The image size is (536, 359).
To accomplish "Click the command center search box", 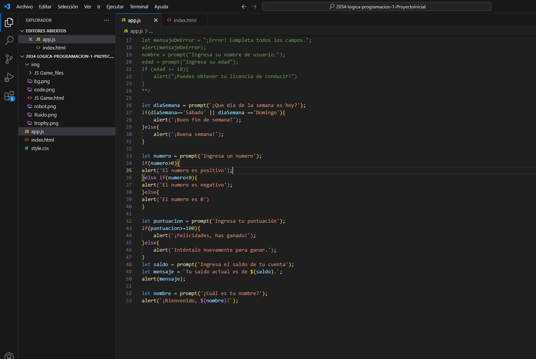I will 377,6.
